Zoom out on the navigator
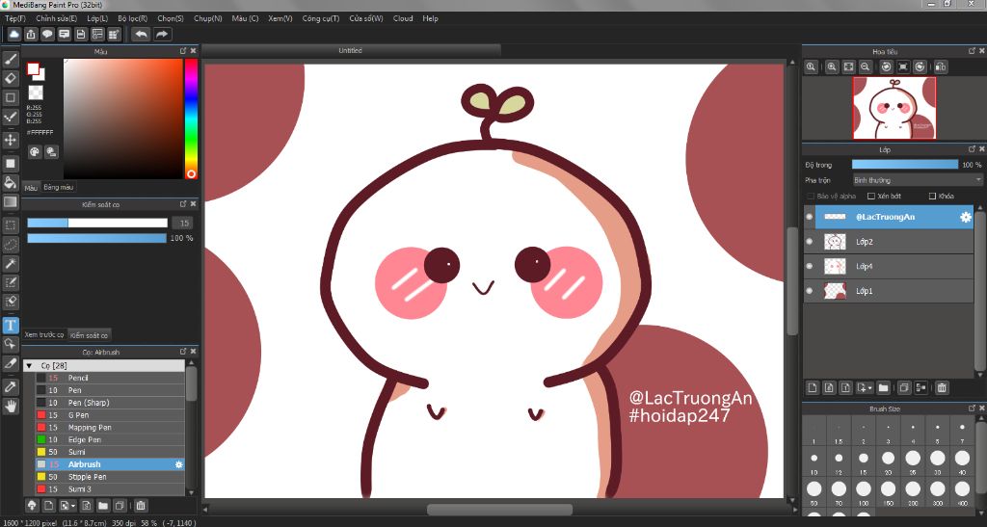The height and width of the screenshot is (527, 987). pyautogui.click(x=866, y=66)
